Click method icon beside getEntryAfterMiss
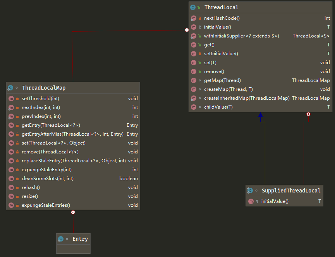335x257 pixels. (11, 134)
